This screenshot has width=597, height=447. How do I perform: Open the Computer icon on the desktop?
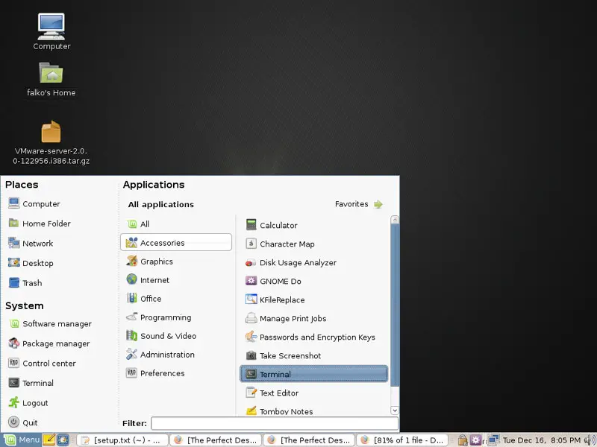pyautogui.click(x=51, y=31)
